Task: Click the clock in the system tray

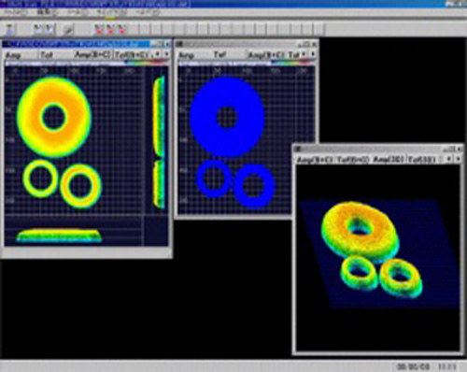Action: pos(447,366)
